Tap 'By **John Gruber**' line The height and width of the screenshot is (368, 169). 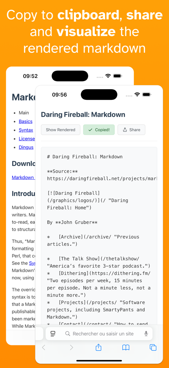72,222
